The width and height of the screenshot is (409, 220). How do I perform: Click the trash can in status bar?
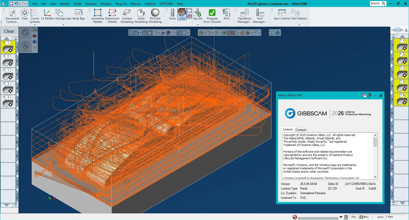[346, 217]
